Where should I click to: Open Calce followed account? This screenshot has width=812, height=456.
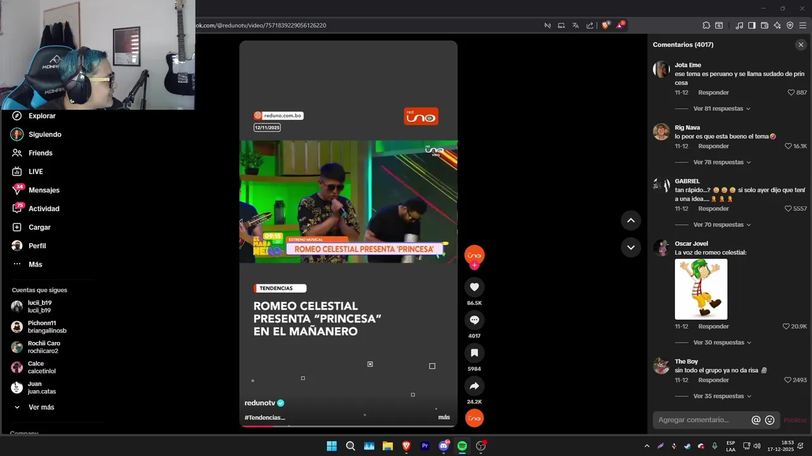[34, 367]
